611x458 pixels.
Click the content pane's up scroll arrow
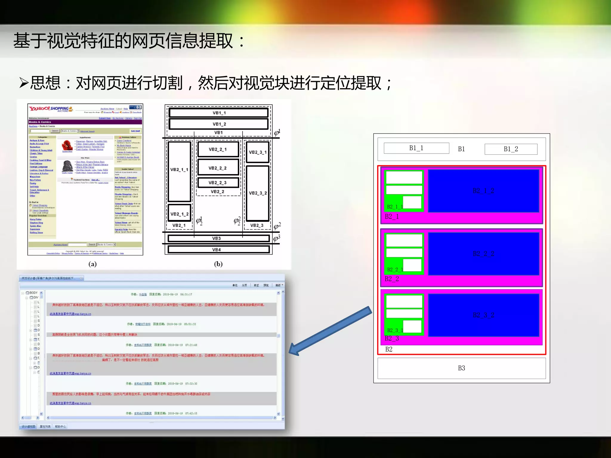(x=278, y=293)
